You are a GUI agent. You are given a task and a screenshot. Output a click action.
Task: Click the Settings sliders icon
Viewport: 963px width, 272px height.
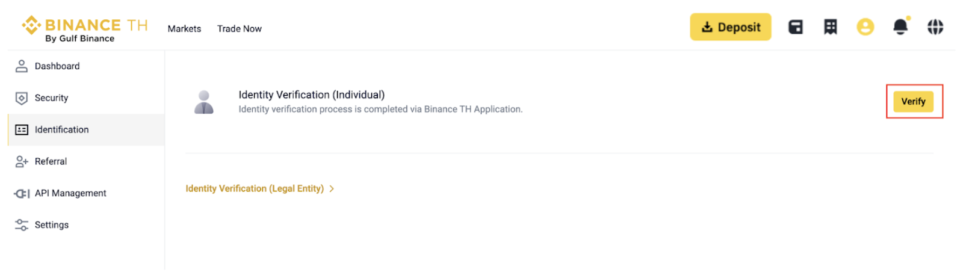pyautogui.click(x=22, y=225)
